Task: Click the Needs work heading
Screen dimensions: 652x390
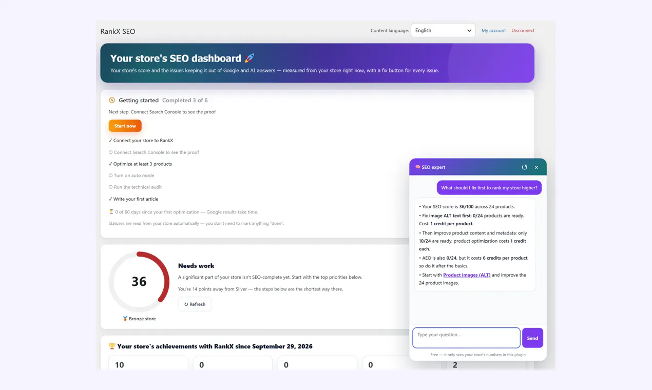Action: tap(196, 266)
